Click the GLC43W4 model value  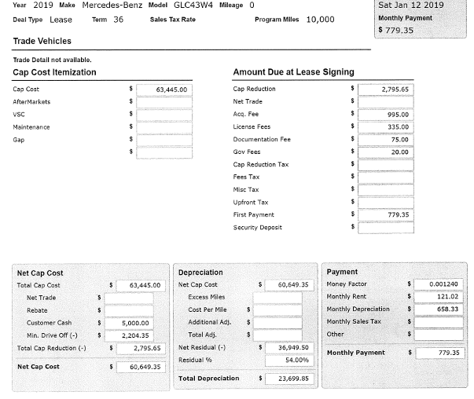tap(193, 5)
